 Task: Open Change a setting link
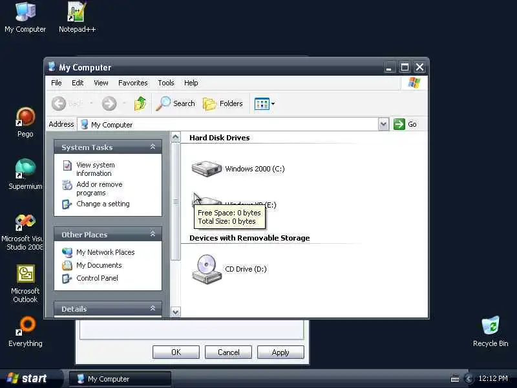coord(103,204)
